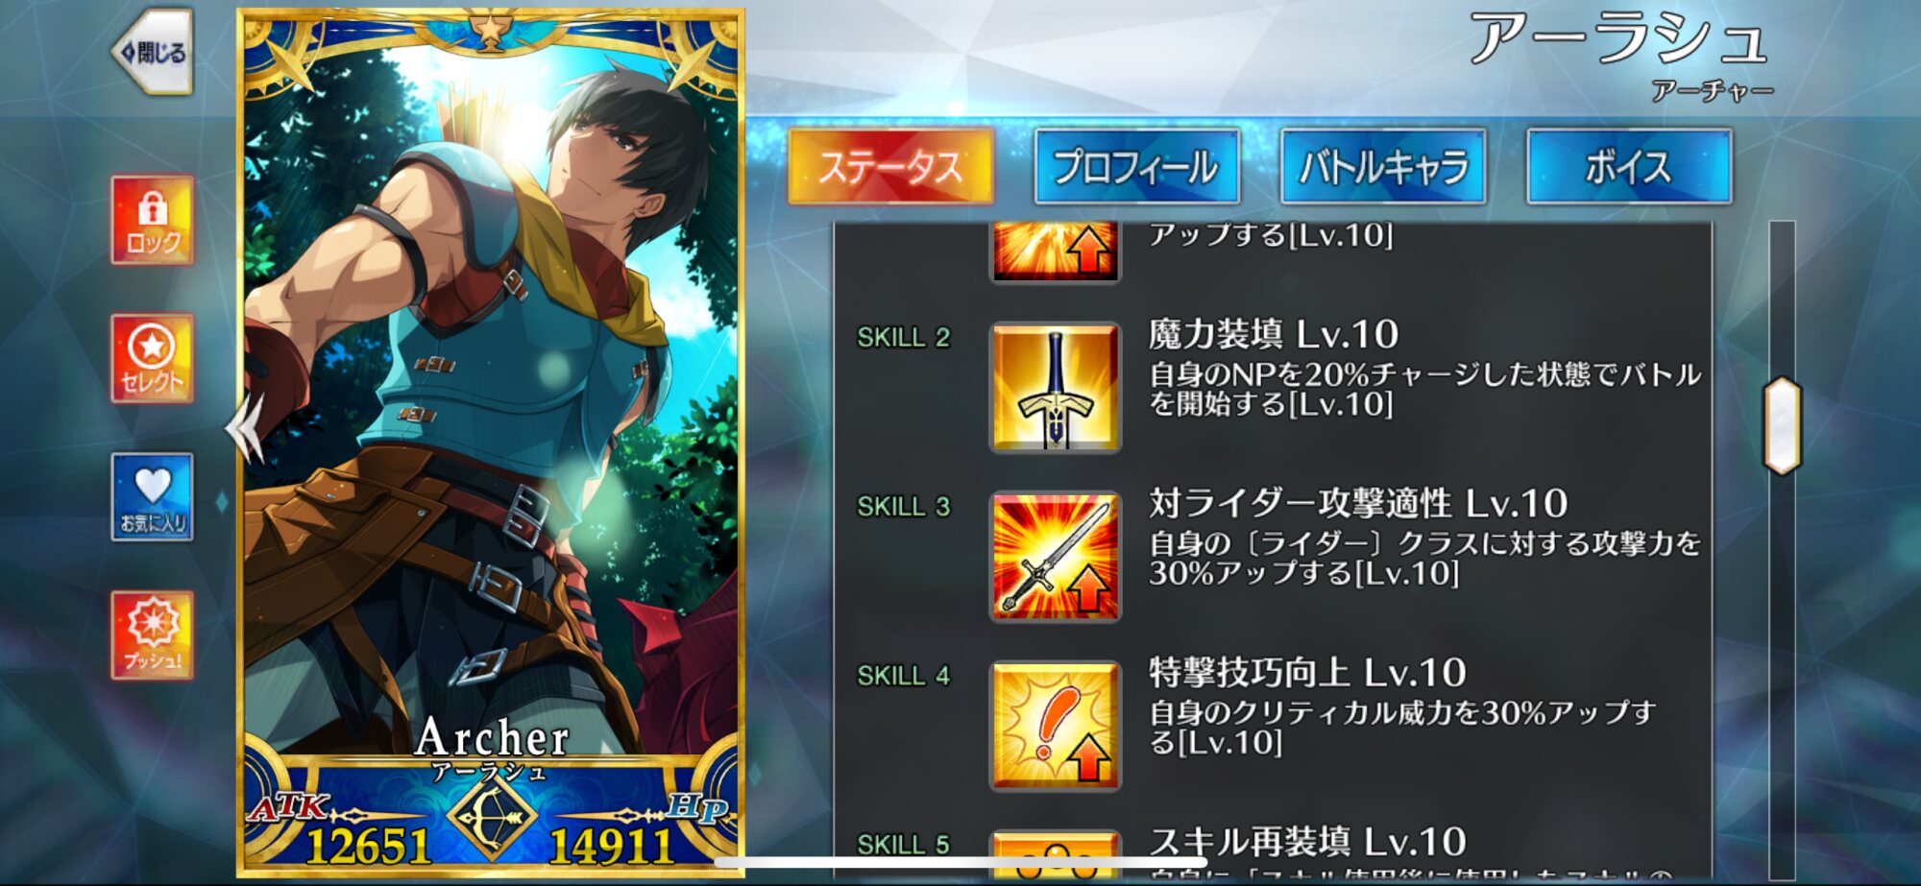Toggle the お気に入り heart favorite
1921x886 pixels.
(153, 497)
